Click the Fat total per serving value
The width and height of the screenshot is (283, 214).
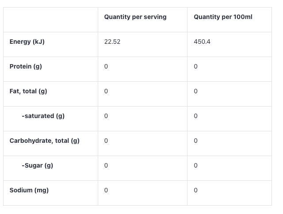click(x=106, y=92)
